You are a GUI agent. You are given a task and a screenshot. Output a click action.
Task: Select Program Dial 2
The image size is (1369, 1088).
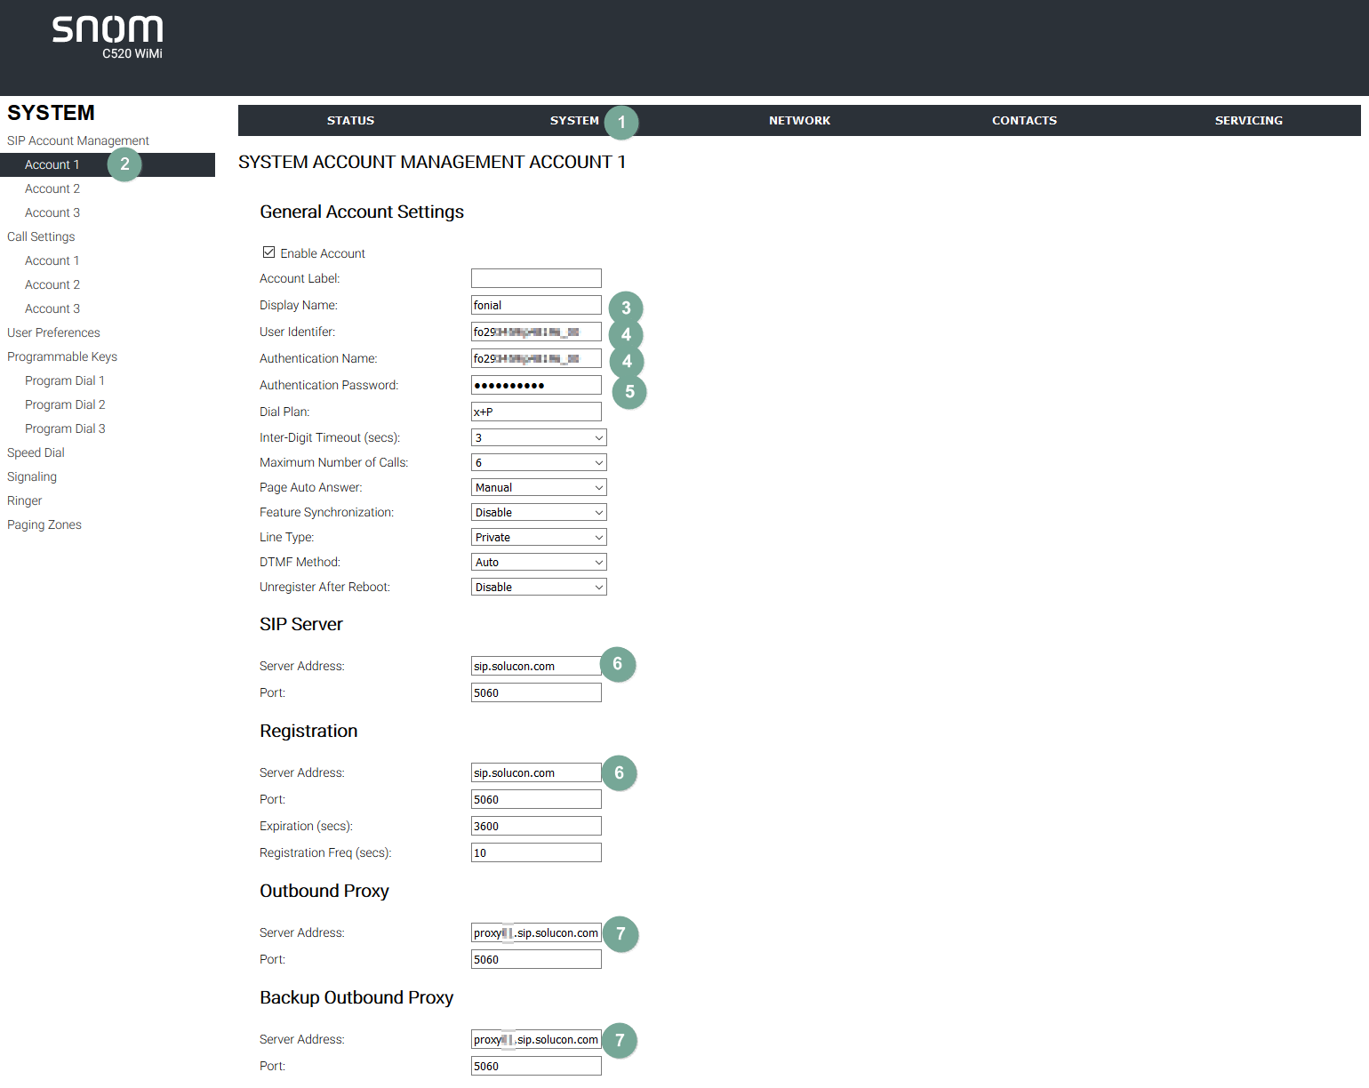65,404
